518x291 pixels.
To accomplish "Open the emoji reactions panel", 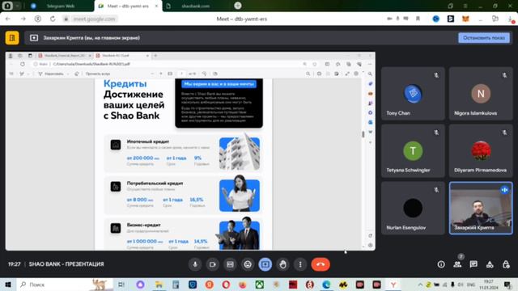I will pos(248,264).
